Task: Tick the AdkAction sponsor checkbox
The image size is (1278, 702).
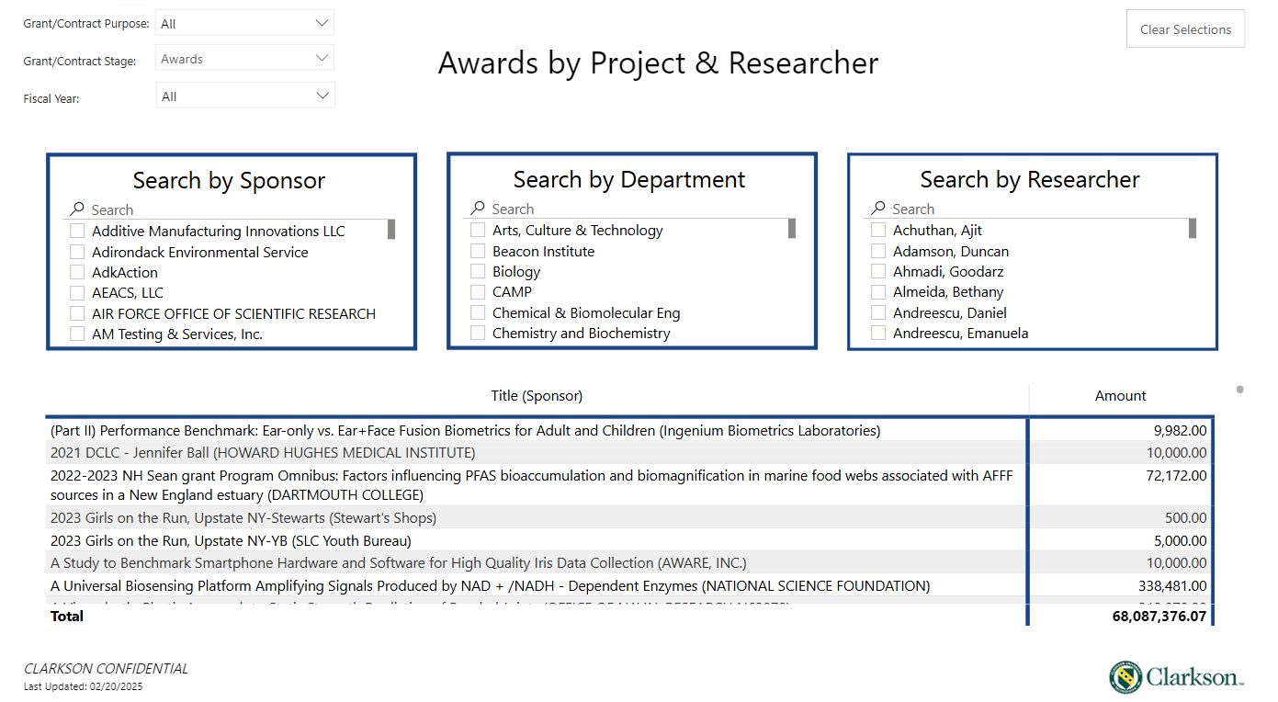Action: (x=77, y=273)
